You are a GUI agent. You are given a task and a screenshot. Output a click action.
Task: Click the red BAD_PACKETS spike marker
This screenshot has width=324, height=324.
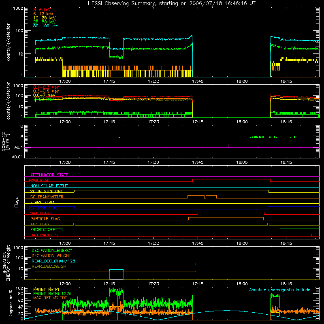pyautogui.click(x=312, y=235)
